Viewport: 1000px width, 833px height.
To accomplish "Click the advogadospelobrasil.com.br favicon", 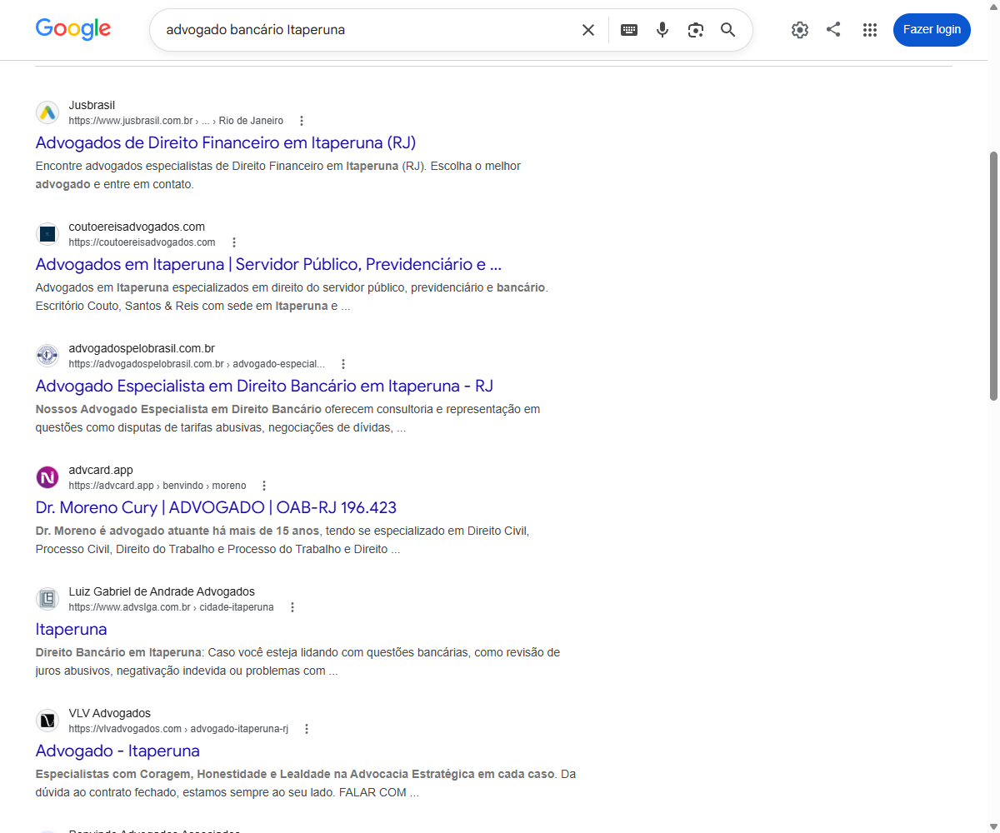I will [47, 356].
